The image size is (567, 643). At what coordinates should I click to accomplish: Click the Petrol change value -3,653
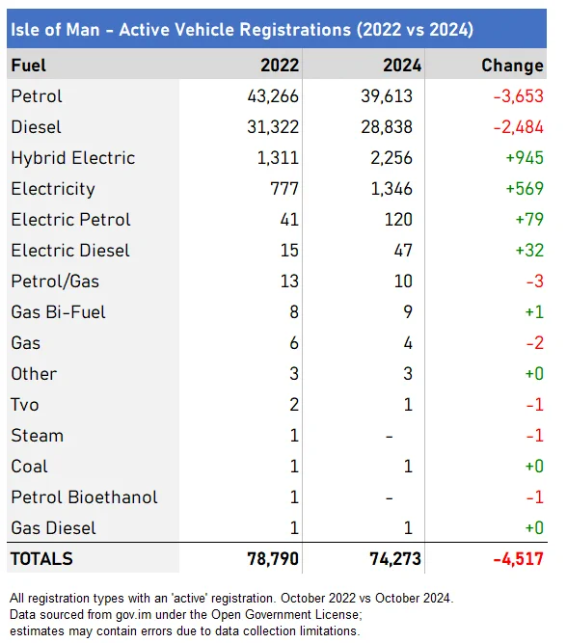click(x=518, y=96)
